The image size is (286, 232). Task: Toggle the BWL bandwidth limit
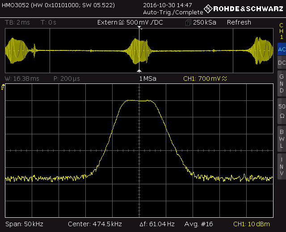point(281,138)
